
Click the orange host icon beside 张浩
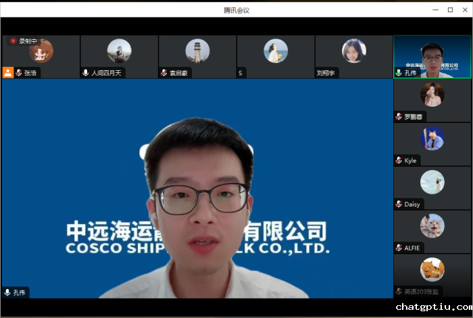tap(8, 73)
